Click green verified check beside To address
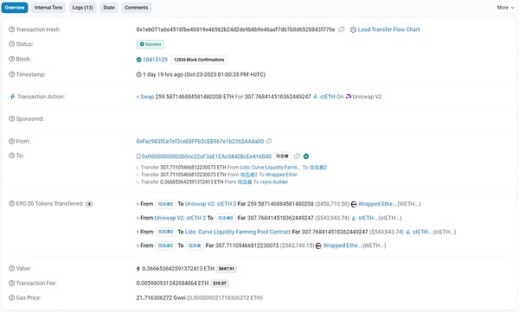 click(x=306, y=156)
